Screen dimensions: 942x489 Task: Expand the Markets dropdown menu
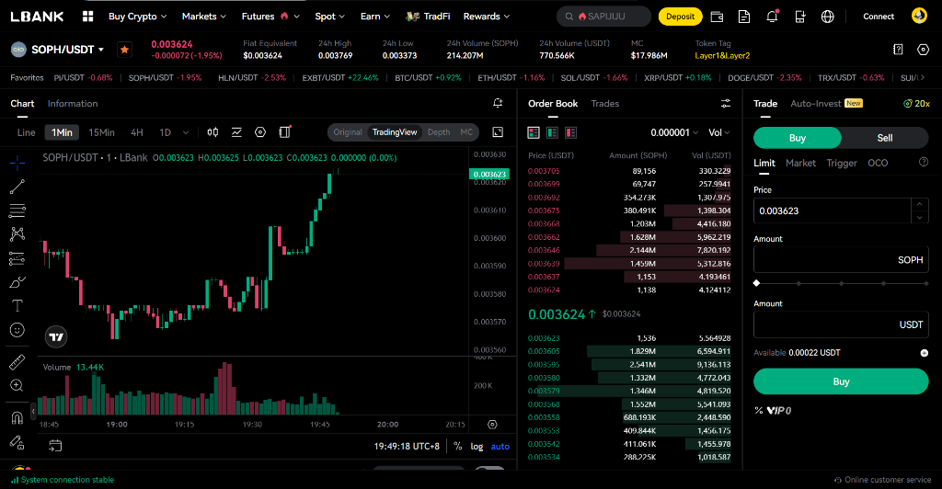tap(204, 17)
